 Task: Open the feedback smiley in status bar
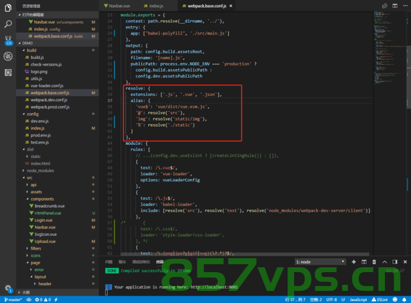click(x=395, y=299)
